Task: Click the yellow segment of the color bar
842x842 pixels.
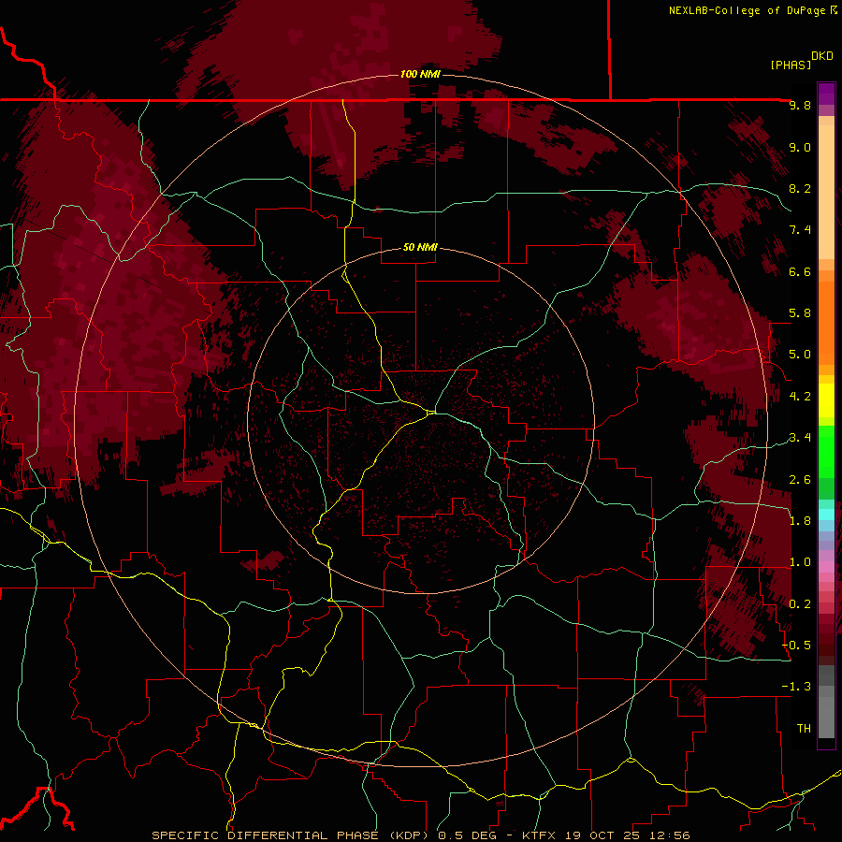Action: point(826,400)
